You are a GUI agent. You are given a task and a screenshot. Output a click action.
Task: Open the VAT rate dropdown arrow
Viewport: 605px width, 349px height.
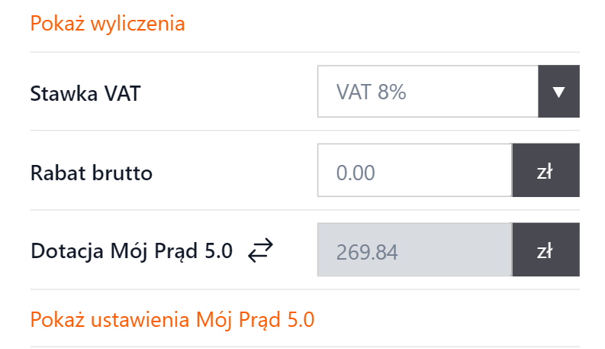point(558,92)
